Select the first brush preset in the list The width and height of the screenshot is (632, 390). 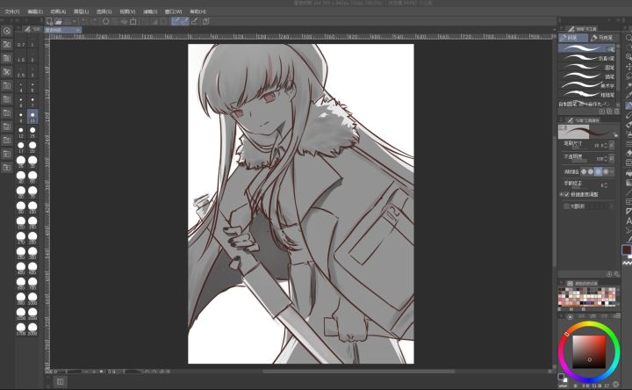pos(586,50)
